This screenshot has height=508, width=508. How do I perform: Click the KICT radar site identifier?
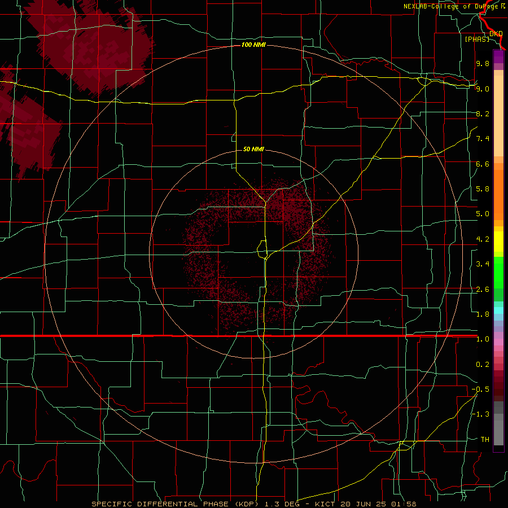326,504
